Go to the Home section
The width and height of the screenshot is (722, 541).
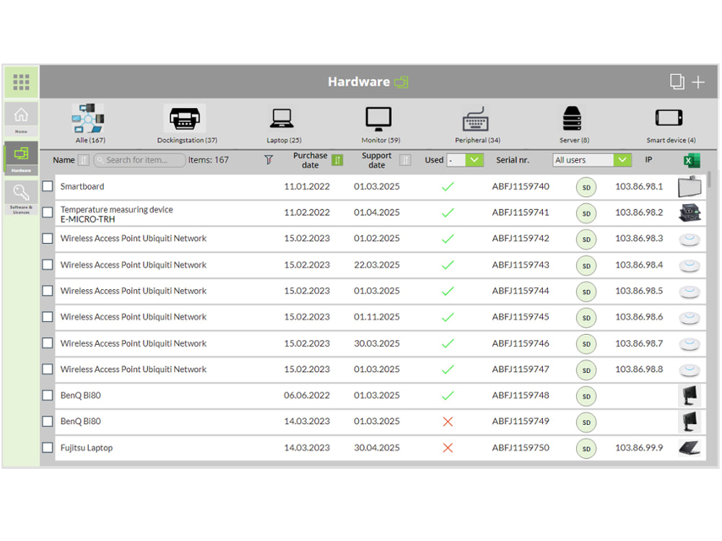[21, 117]
